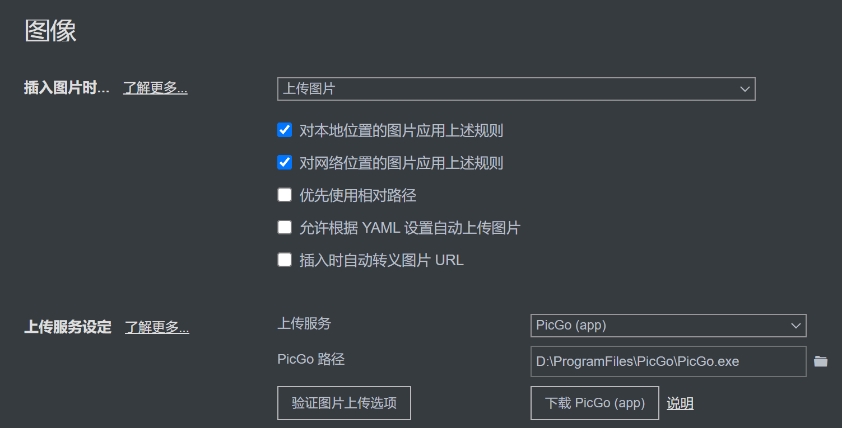Click 了解更多 next to 插入图片时
The height and width of the screenshot is (428, 842).
tap(155, 87)
